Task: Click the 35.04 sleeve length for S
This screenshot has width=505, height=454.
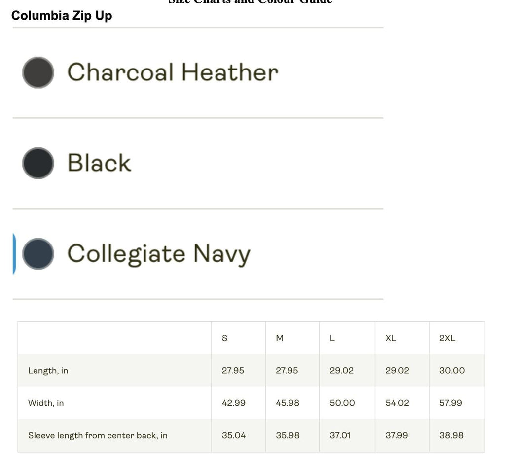Action: 233,435
